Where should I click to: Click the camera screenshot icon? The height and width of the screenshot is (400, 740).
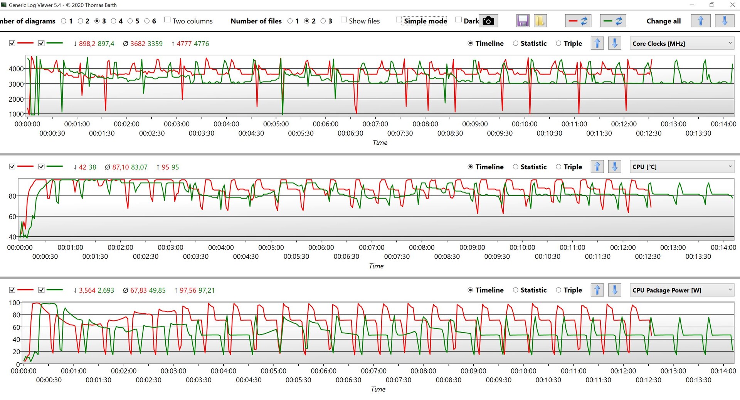click(488, 21)
